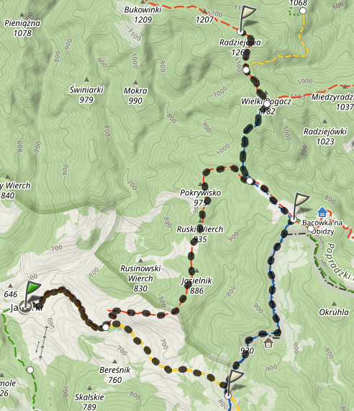Image resolution: width=354 pixels, height=411 pixels.
Task: Click the flag marker on the bottom trail
Action: click(235, 384)
